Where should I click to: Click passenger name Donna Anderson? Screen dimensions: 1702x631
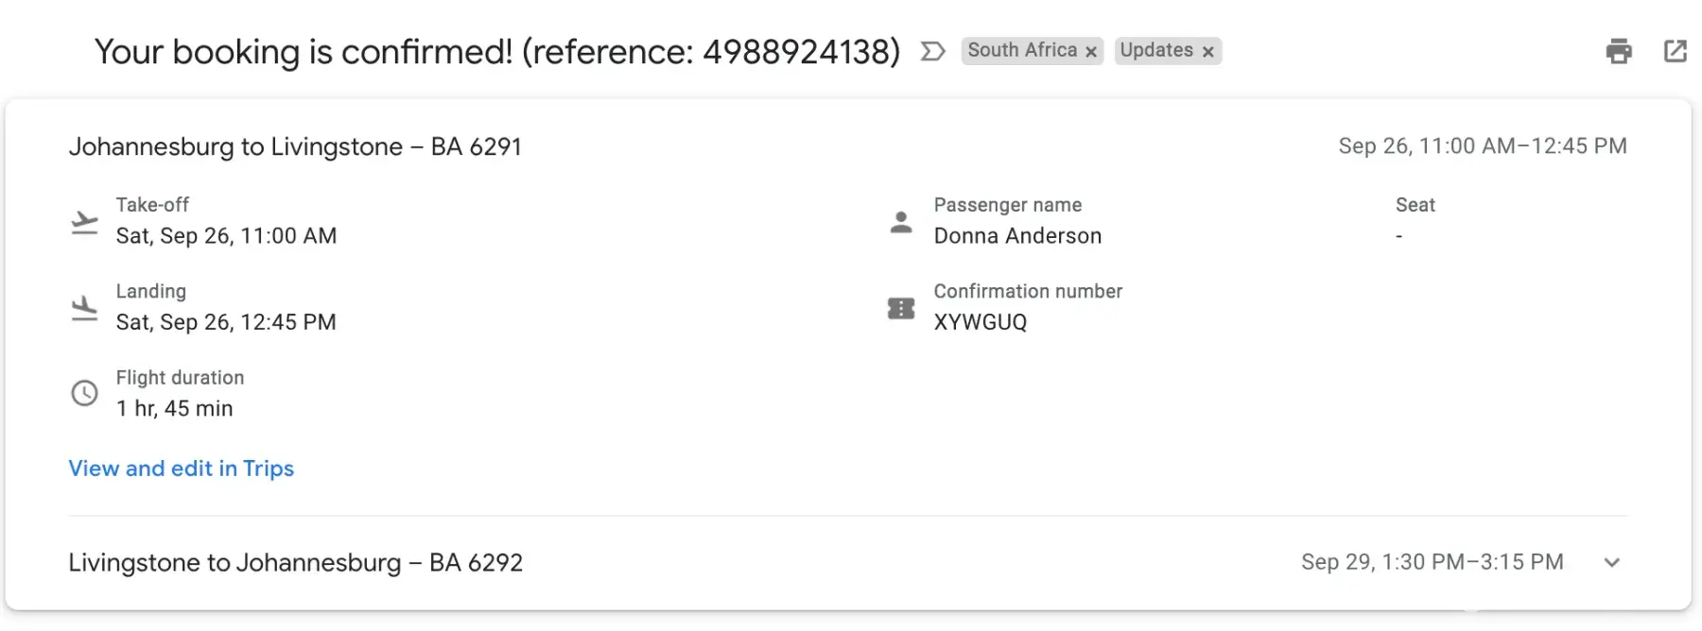pos(1017,236)
